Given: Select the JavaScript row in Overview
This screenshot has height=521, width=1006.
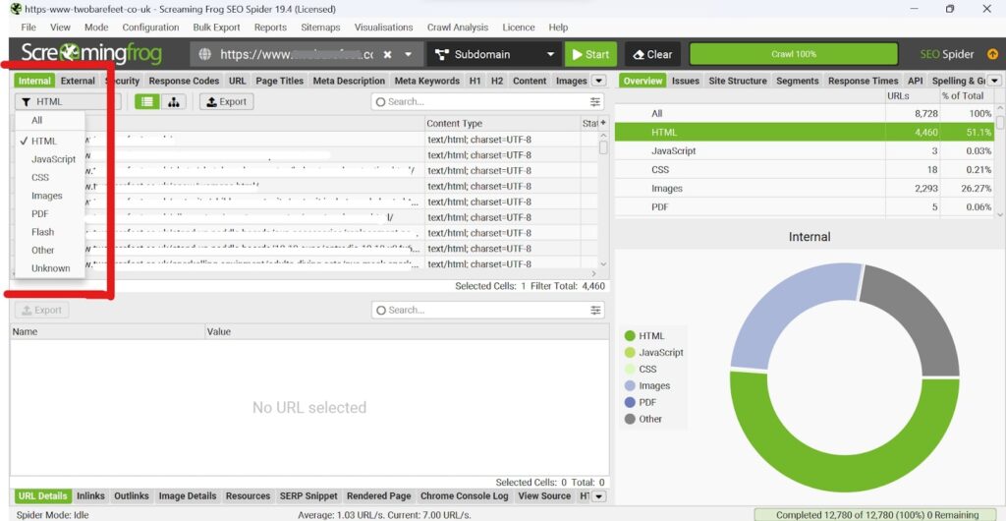Looking at the screenshot, I should click(x=805, y=150).
